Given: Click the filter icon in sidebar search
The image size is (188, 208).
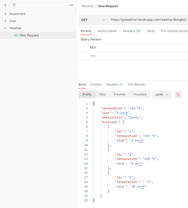Looking at the screenshot, I should [x=14, y=5].
